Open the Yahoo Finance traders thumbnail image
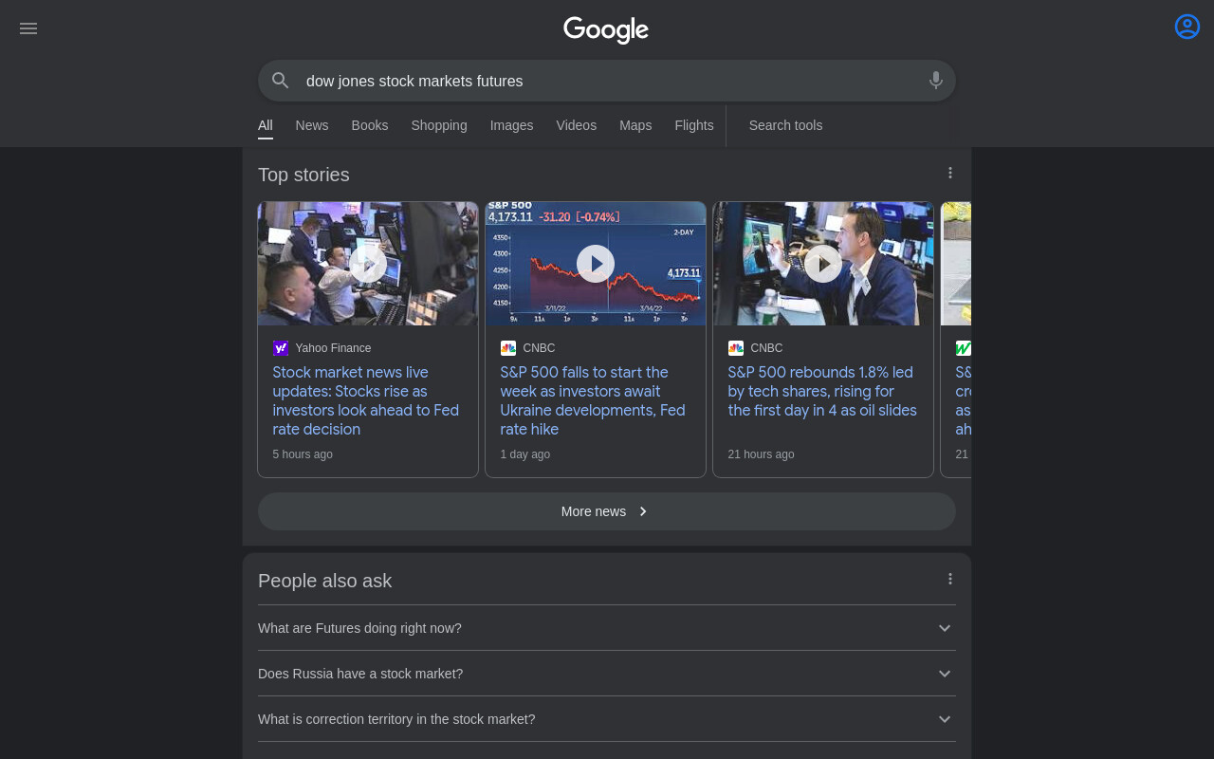This screenshot has height=759, width=1214. [x=368, y=264]
